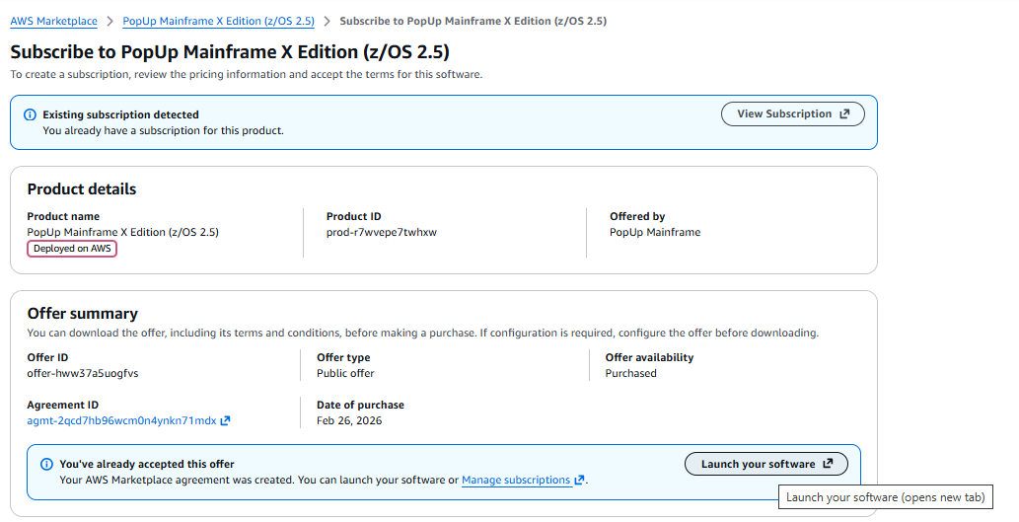Click the Launch your software tooltip
1019x522 pixels.
tap(885, 497)
